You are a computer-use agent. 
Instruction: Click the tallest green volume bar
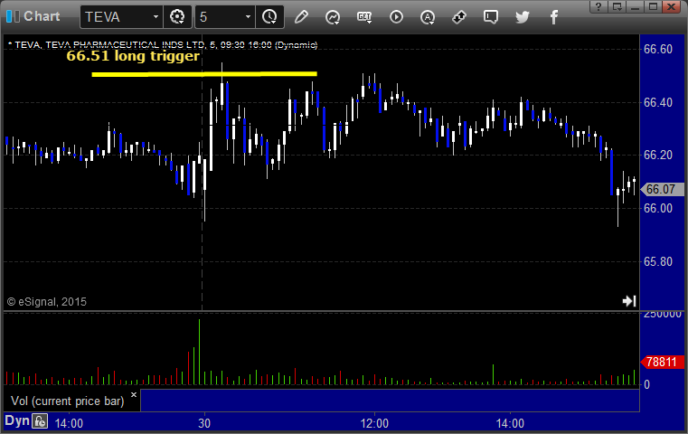(199, 352)
